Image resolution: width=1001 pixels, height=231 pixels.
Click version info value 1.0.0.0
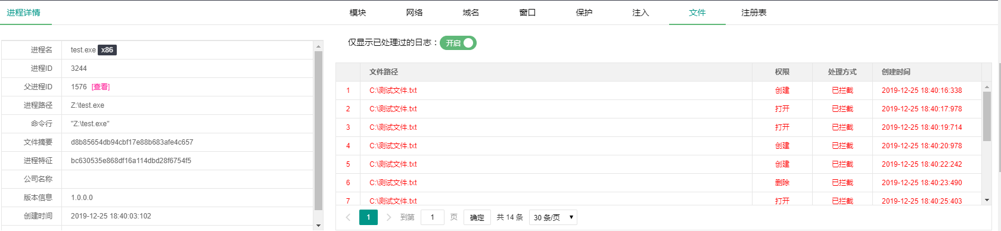pos(82,198)
